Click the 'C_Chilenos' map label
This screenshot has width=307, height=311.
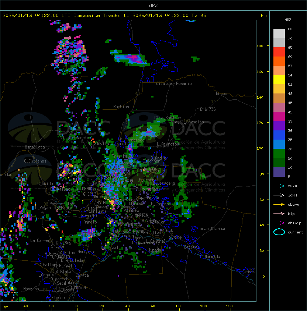(35, 161)
